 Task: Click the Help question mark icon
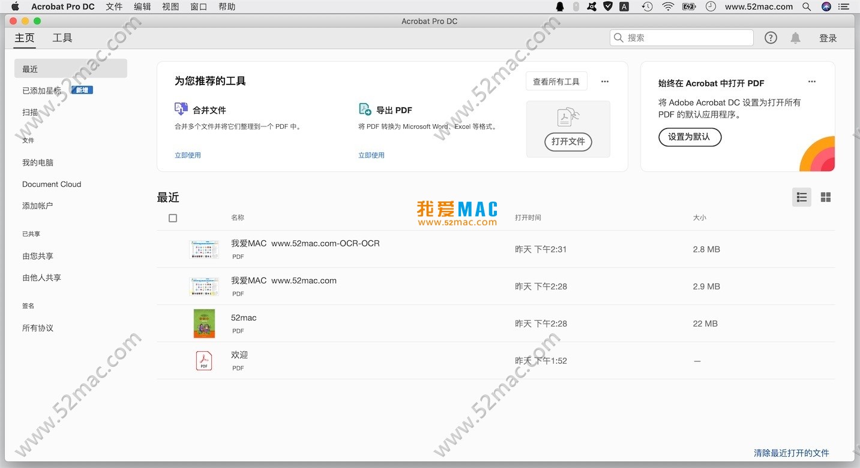tap(771, 38)
